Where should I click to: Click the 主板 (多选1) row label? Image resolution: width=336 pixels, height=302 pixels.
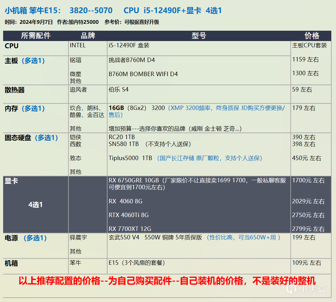(25, 61)
